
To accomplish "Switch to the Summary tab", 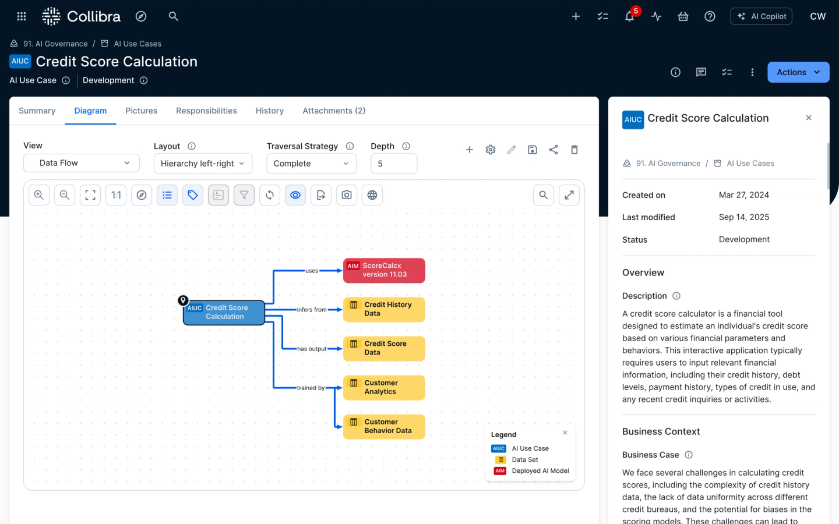I will coord(37,111).
